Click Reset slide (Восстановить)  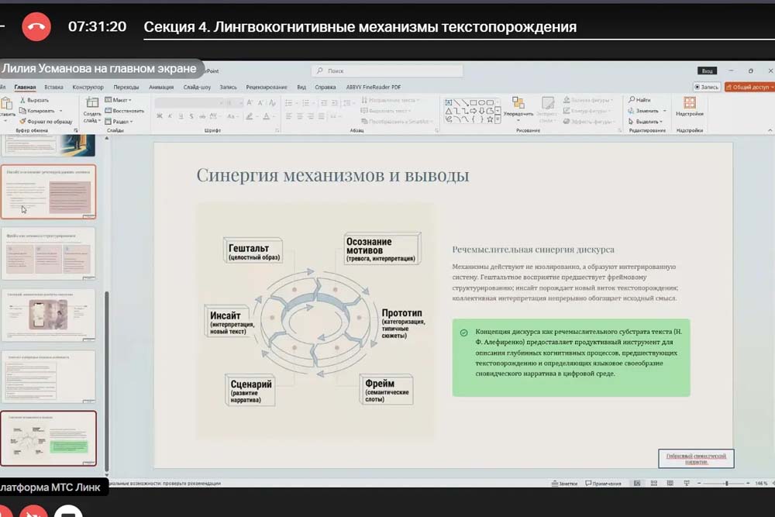pyautogui.click(x=125, y=111)
